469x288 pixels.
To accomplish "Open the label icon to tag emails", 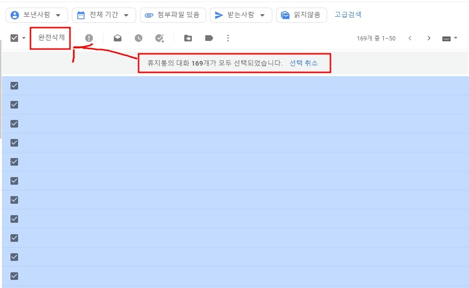I will coord(209,38).
